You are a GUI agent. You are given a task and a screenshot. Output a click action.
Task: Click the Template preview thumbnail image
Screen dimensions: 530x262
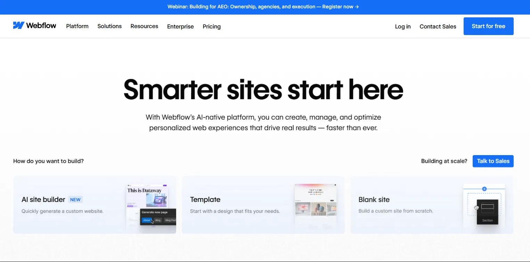point(316,205)
